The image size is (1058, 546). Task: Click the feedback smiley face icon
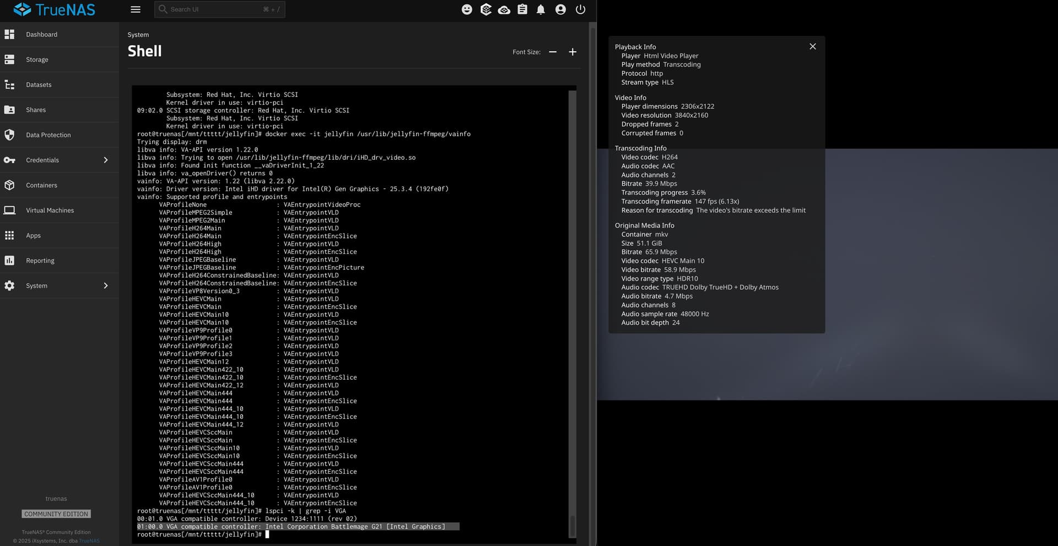click(467, 9)
